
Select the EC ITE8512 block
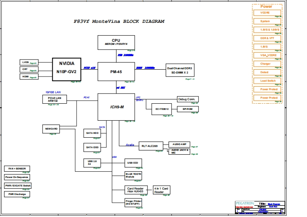coord(161,109)
